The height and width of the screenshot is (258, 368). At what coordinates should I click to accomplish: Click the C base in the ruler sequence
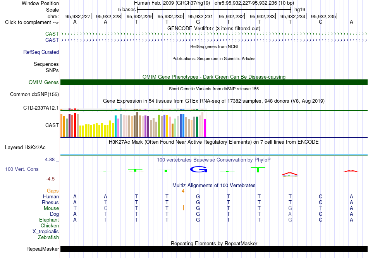click(321, 22)
